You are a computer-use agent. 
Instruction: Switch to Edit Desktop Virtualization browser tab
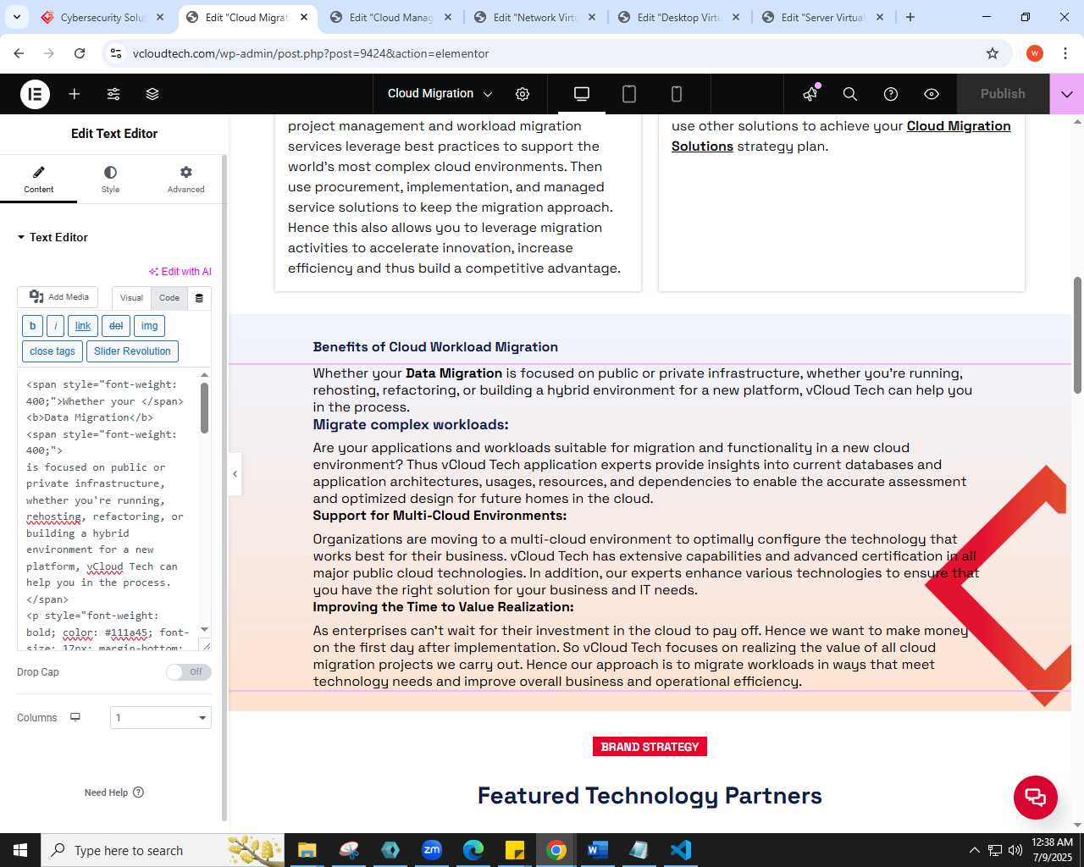pyautogui.click(x=678, y=17)
